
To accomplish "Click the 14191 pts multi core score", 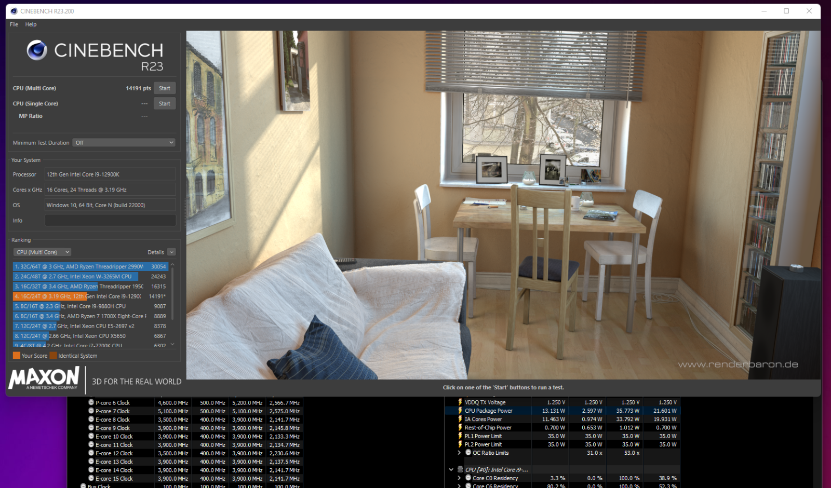I will point(138,88).
